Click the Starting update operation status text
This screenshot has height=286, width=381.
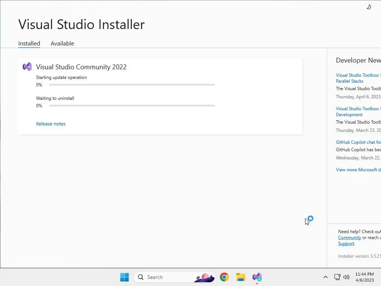pos(61,77)
